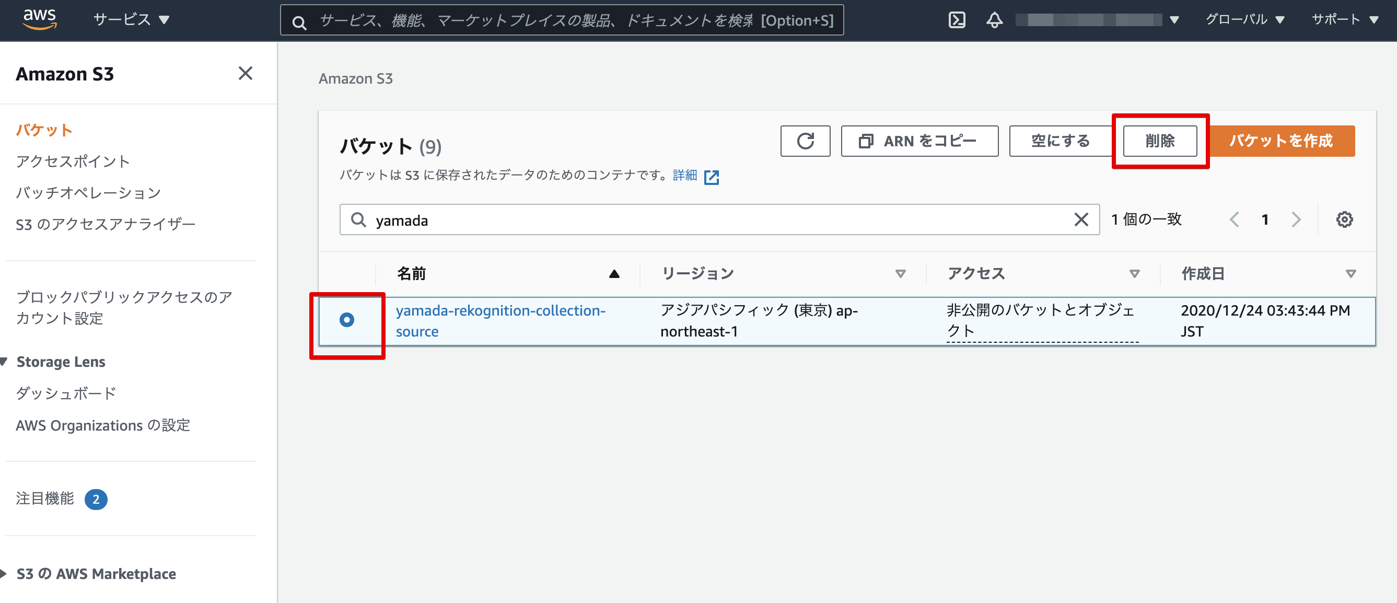Open the グローバル region dropdown
This screenshot has width=1397, height=603.
(x=1244, y=20)
